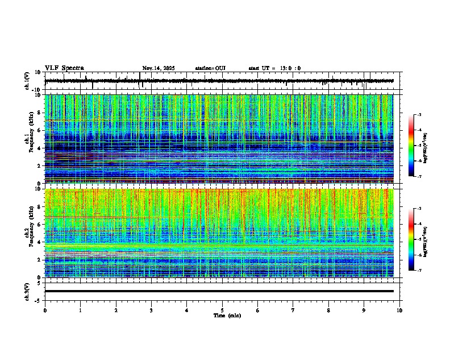Select the "ch.3(V)" axis label
The image size is (450, 348).
pyautogui.click(x=27, y=292)
